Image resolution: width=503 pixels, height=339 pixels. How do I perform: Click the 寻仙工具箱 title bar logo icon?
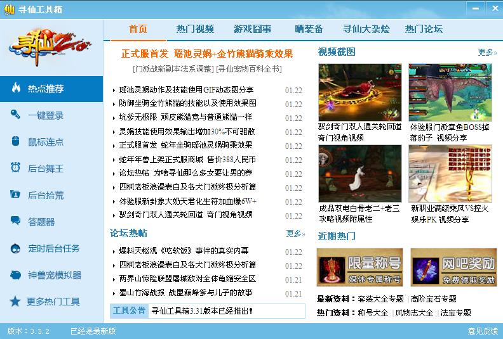click(x=9, y=10)
